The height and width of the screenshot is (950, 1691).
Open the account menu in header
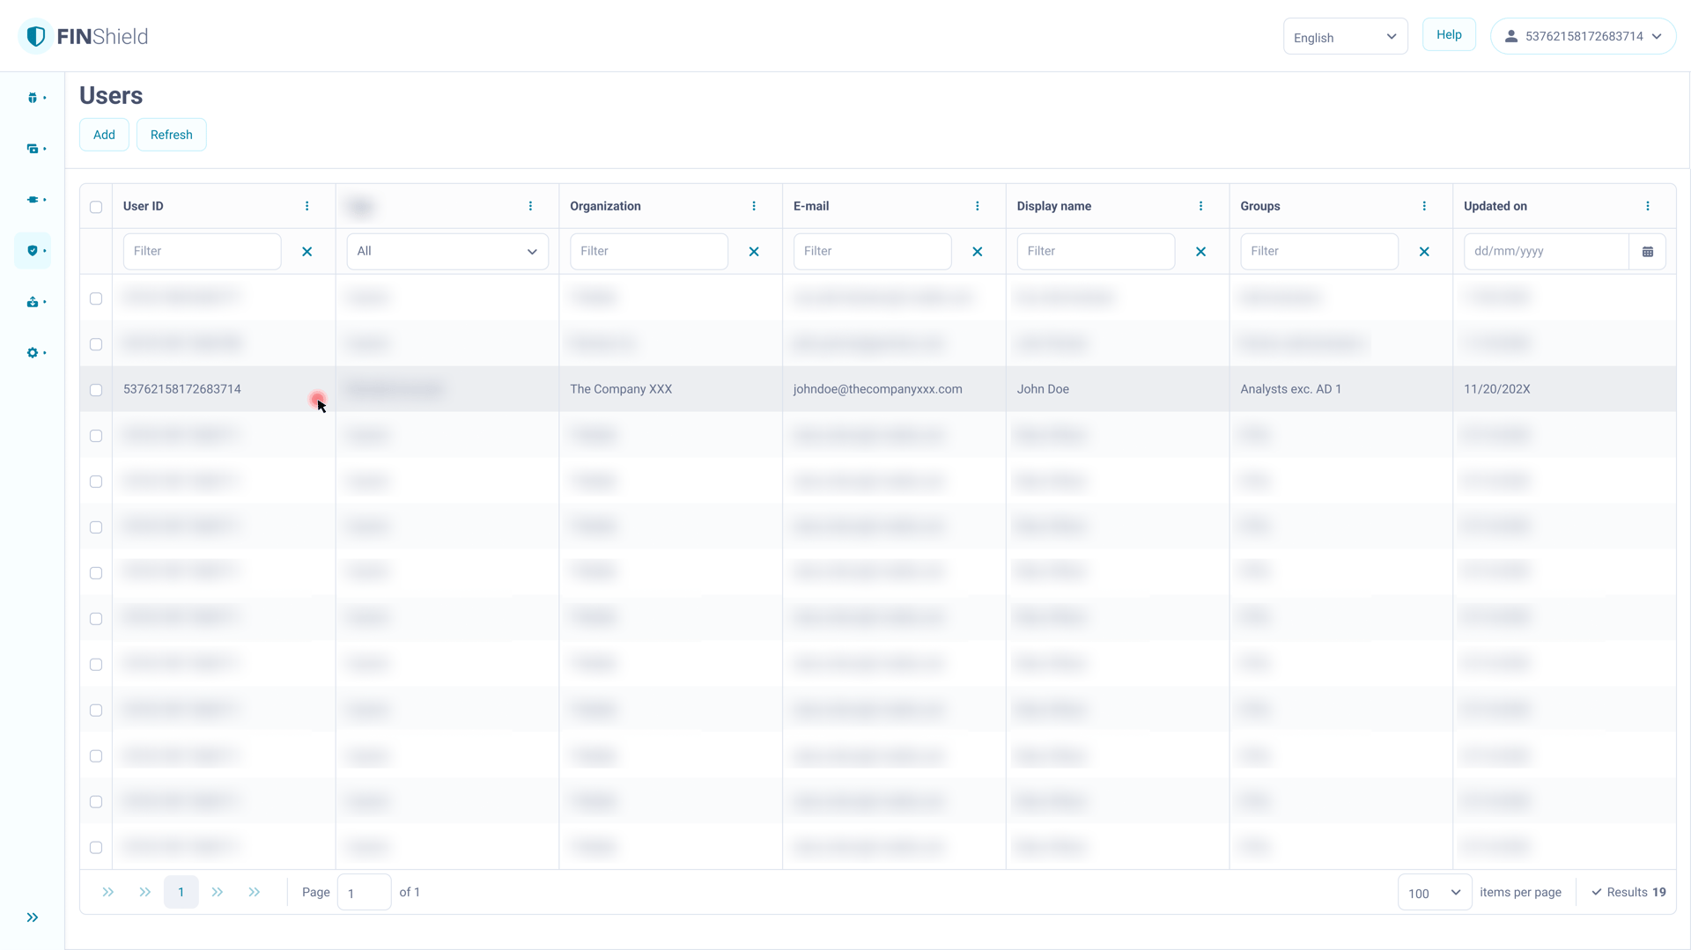[x=1583, y=37]
